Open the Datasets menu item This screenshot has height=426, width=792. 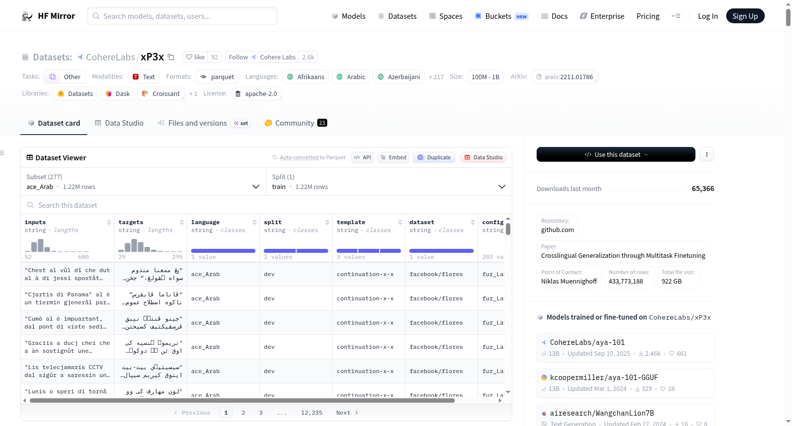pos(397,16)
